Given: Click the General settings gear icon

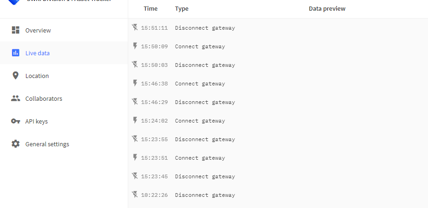Looking at the screenshot, I should point(15,143).
